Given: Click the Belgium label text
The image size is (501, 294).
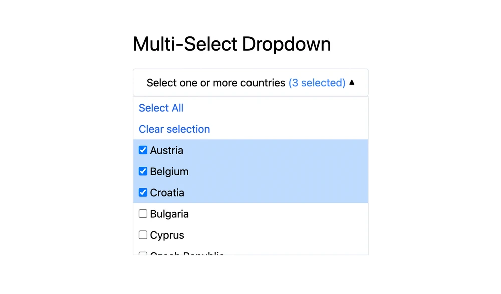Looking at the screenshot, I should [169, 171].
